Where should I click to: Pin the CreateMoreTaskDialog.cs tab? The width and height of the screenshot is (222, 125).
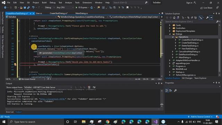[x=31, y=14]
